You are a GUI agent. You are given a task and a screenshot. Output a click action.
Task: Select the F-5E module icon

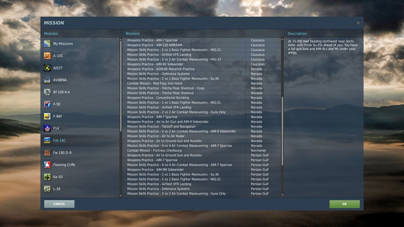point(47,104)
